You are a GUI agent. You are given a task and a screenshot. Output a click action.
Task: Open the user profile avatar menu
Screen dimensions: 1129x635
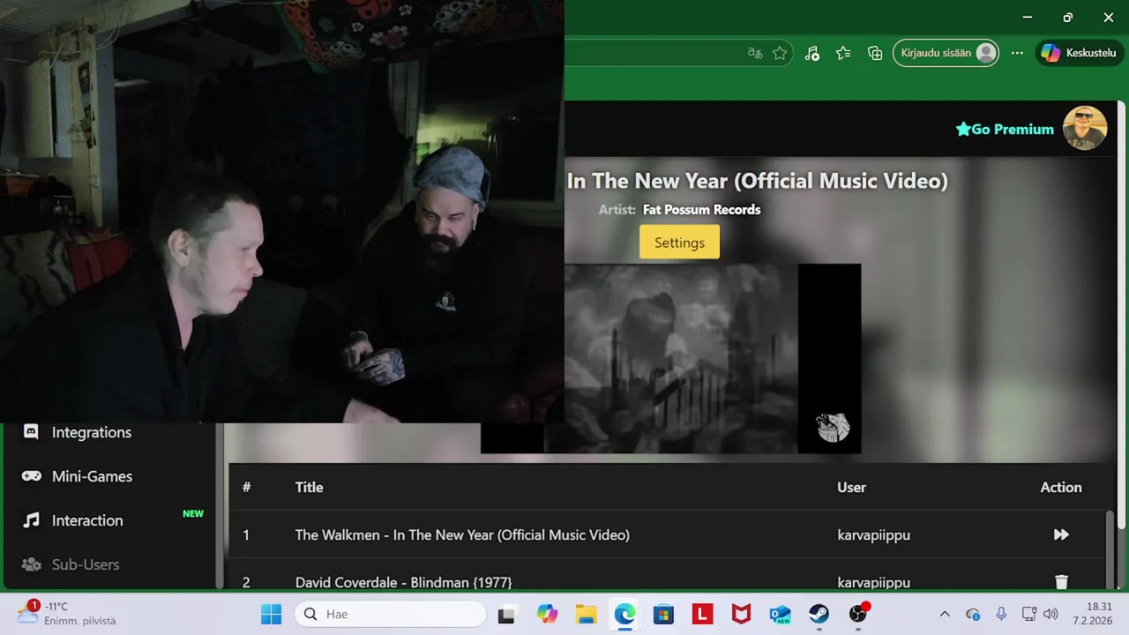pyautogui.click(x=1085, y=128)
